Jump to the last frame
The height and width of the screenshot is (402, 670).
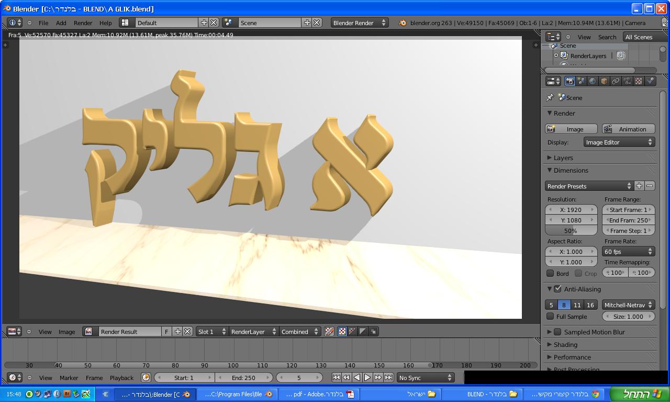tap(389, 377)
